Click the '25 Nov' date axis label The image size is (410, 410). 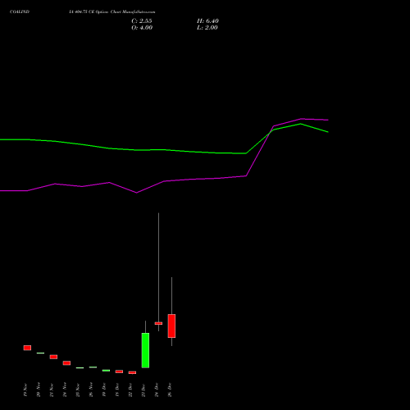click(78, 389)
